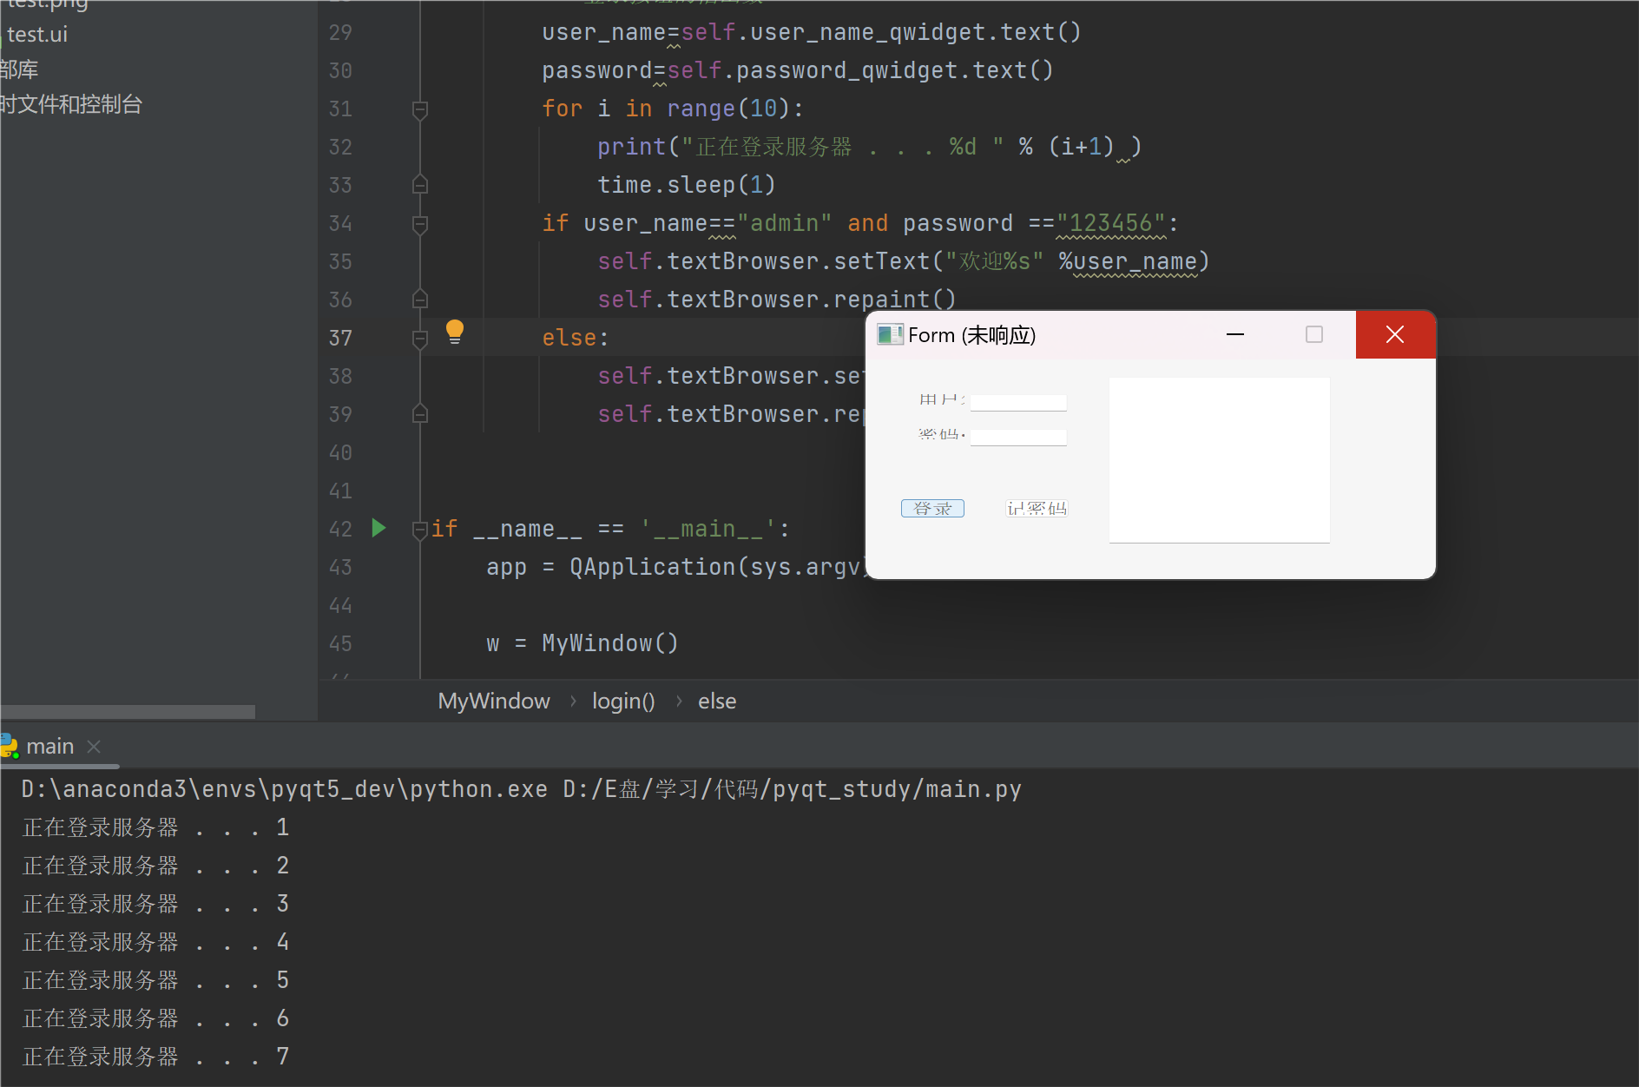Click the fold end marker at line 36
Screen dimensions: 1639x1087
420,300
